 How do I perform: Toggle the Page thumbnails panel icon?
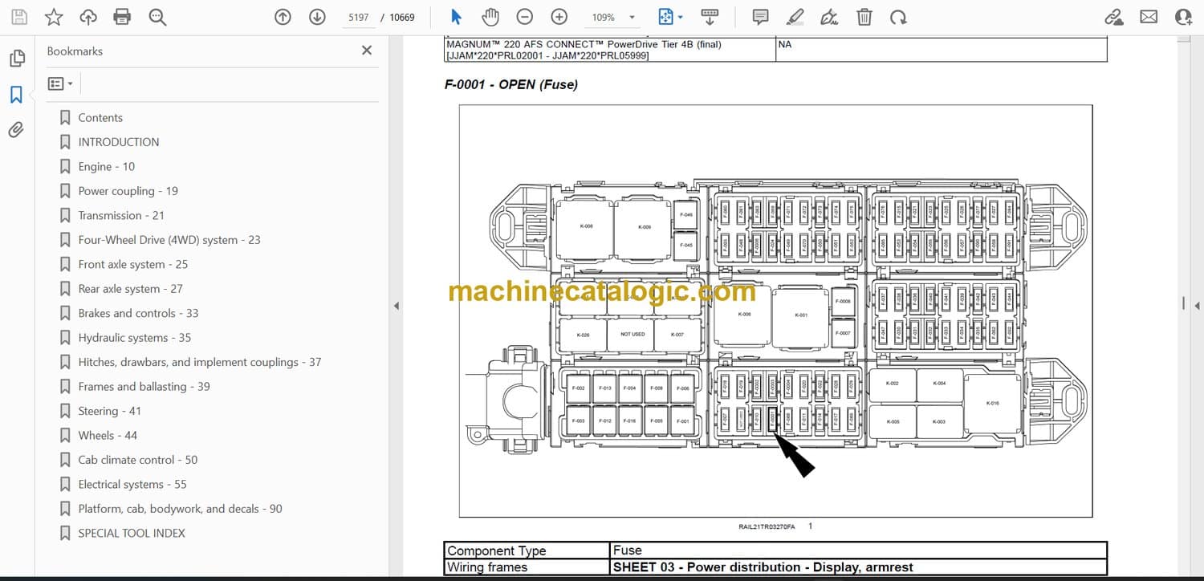(16, 59)
